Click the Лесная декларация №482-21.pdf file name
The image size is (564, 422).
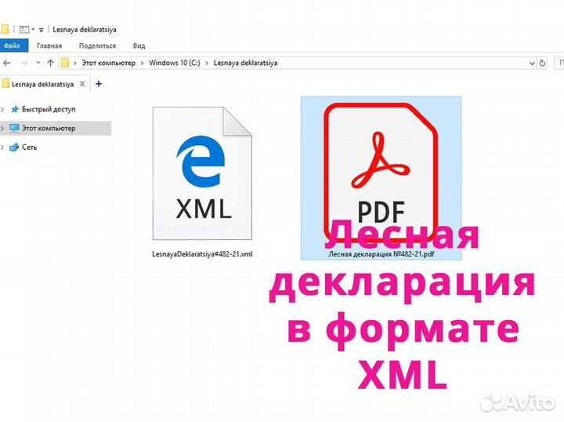381,254
